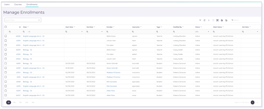Click the magnifier icon in the toolbar Search box

coord(232,20)
